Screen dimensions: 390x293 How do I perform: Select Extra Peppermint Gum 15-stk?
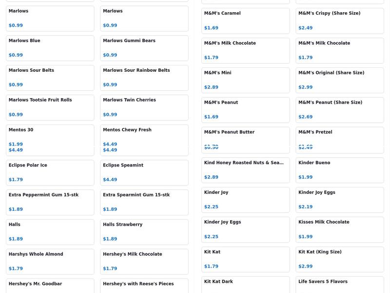point(50,202)
